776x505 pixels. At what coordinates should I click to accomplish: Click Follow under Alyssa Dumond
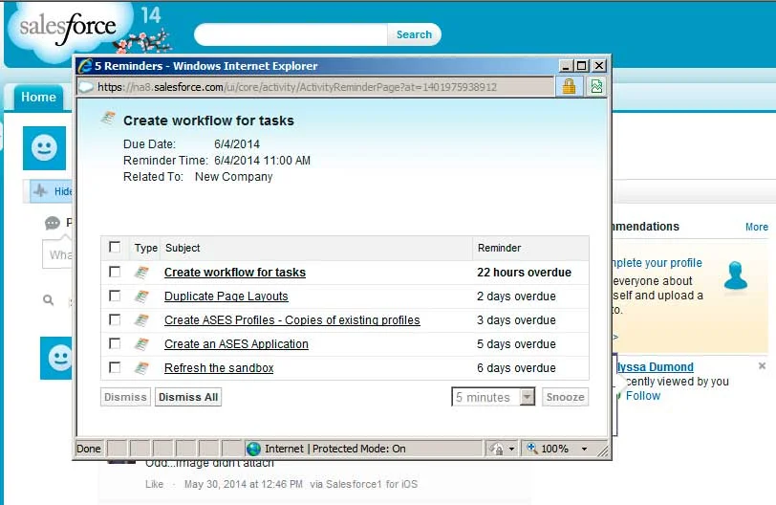click(643, 396)
